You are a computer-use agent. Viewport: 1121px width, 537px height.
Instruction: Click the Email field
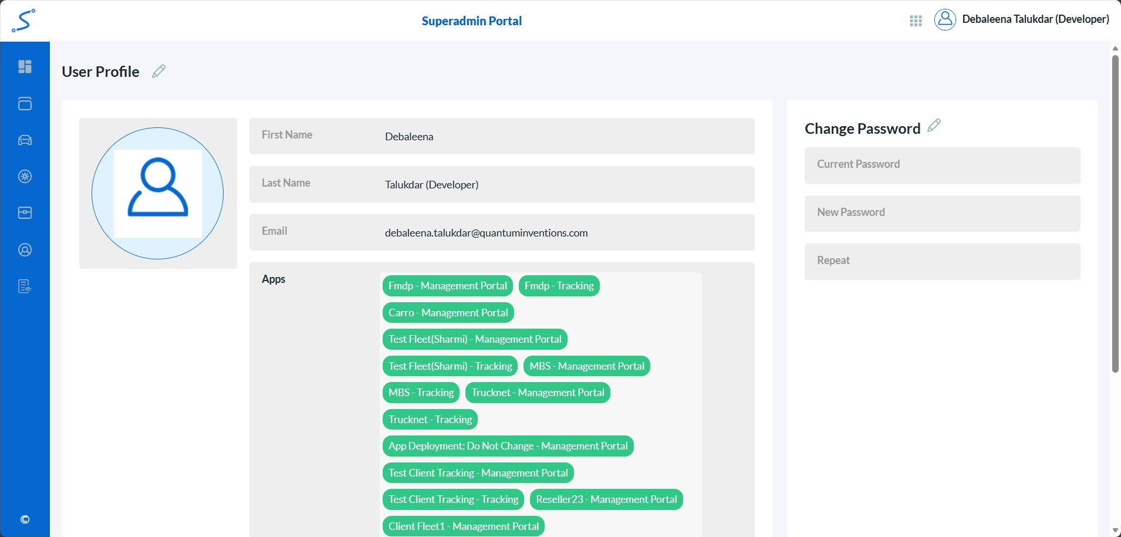pos(563,233)
